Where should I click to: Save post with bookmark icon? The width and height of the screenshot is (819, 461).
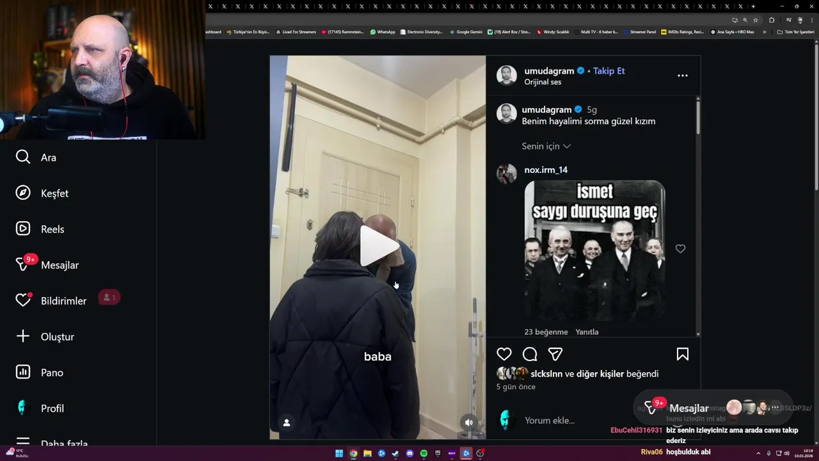pyautogui.click(x=683, y=354)
